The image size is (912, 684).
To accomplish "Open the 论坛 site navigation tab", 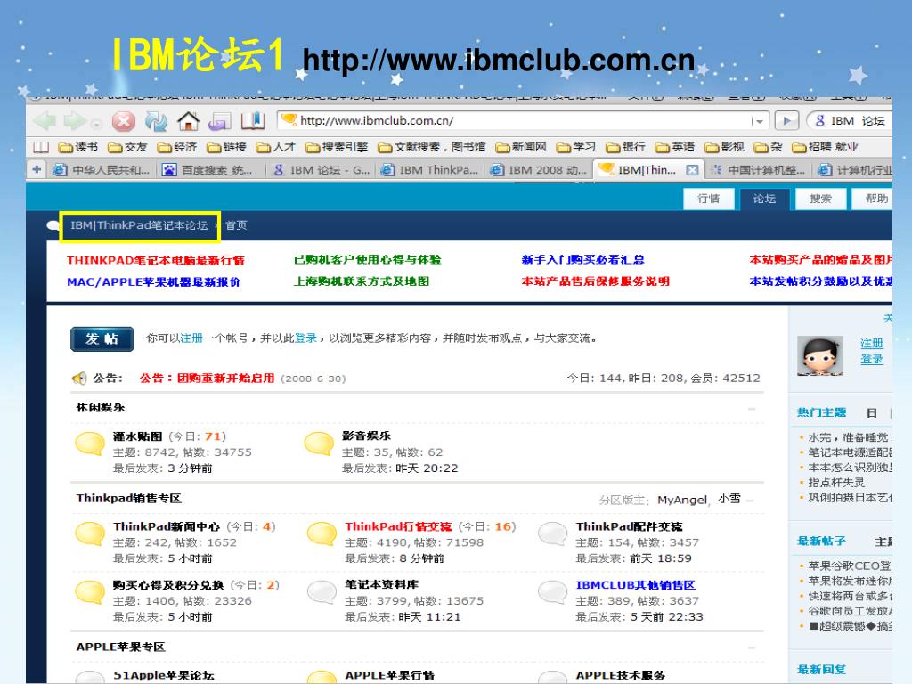I will pyautogui.click(x=764, y=199).
